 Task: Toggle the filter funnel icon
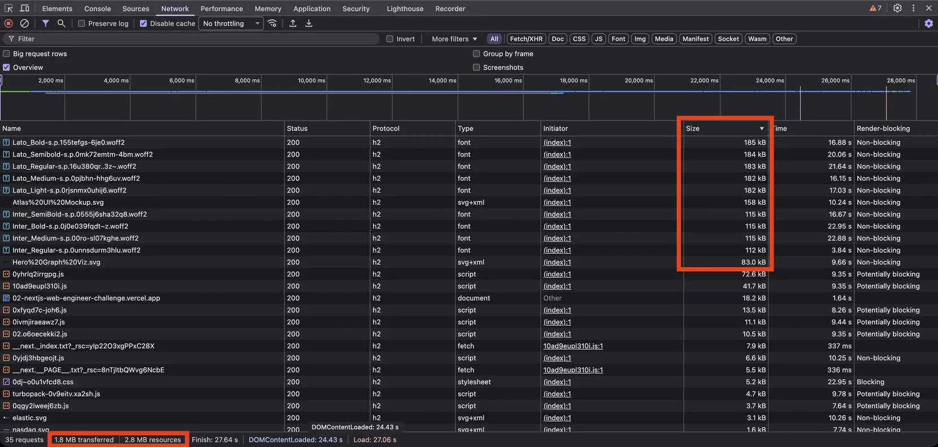click(45, 23)
